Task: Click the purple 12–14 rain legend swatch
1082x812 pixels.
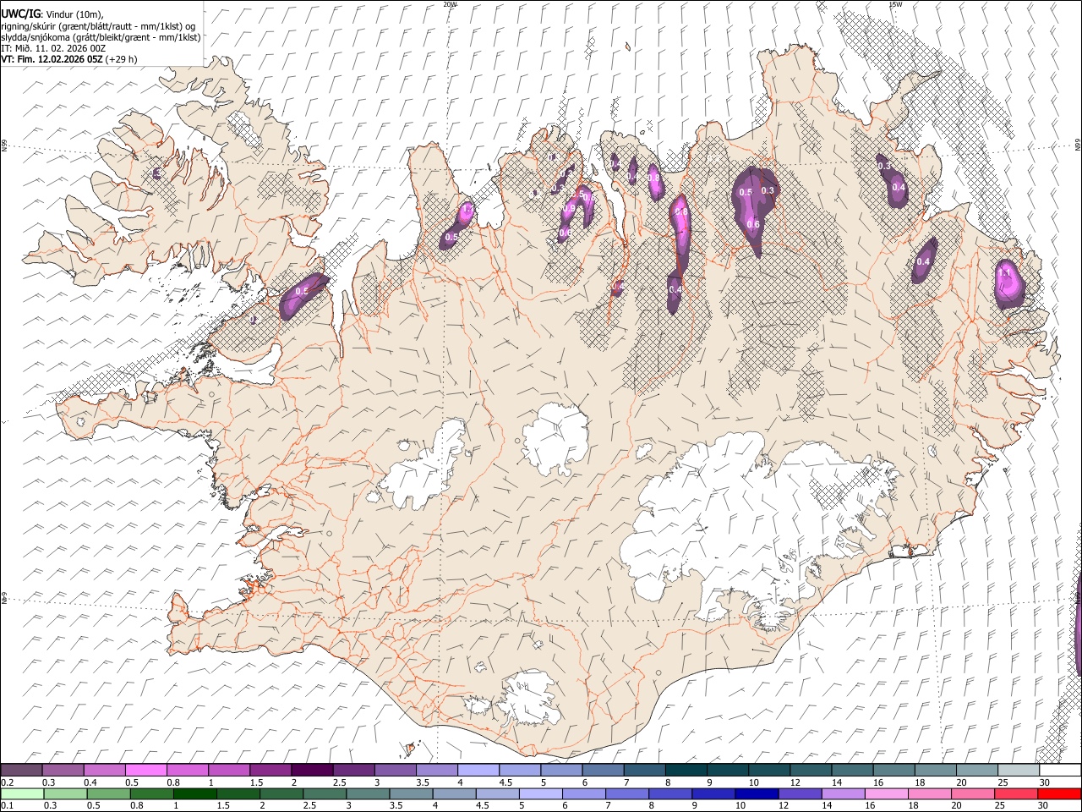Action: pyautogui.click(x=799, y=793)
